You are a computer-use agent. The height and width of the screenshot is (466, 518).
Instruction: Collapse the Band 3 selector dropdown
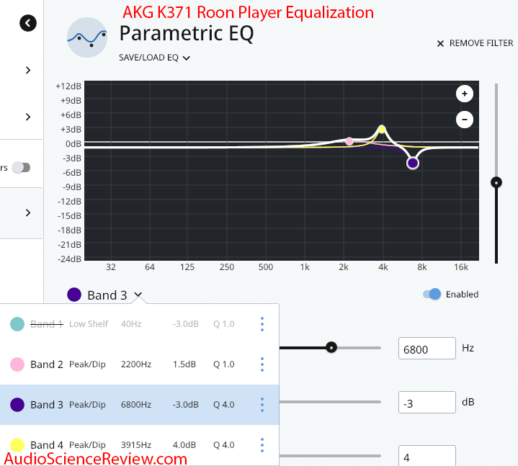pyautogui.click(x=138, y=295)
